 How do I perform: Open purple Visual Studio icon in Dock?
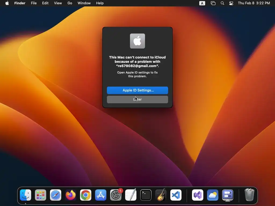click(x=198, y=195)
